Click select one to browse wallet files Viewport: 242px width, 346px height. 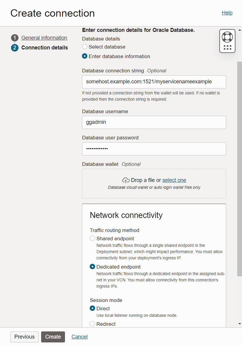coord(174,180)
